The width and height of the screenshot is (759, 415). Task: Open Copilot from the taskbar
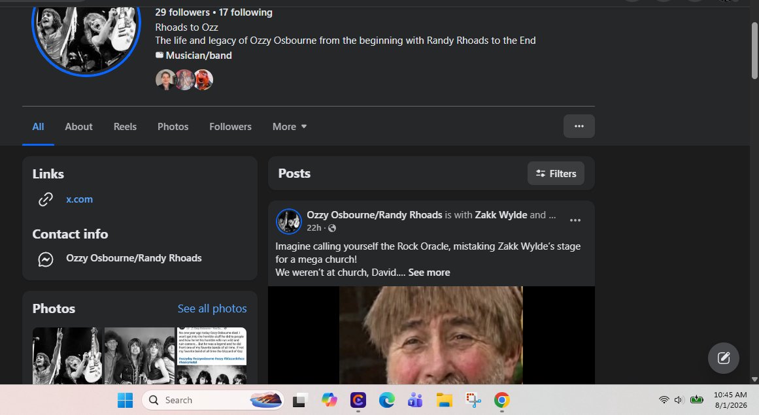(x=329, y=400)
